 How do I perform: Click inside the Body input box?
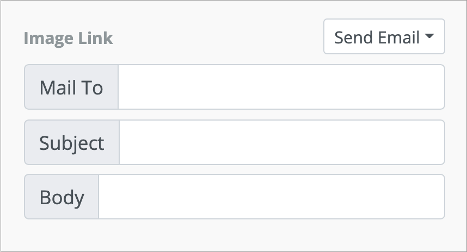click(271, 197)
